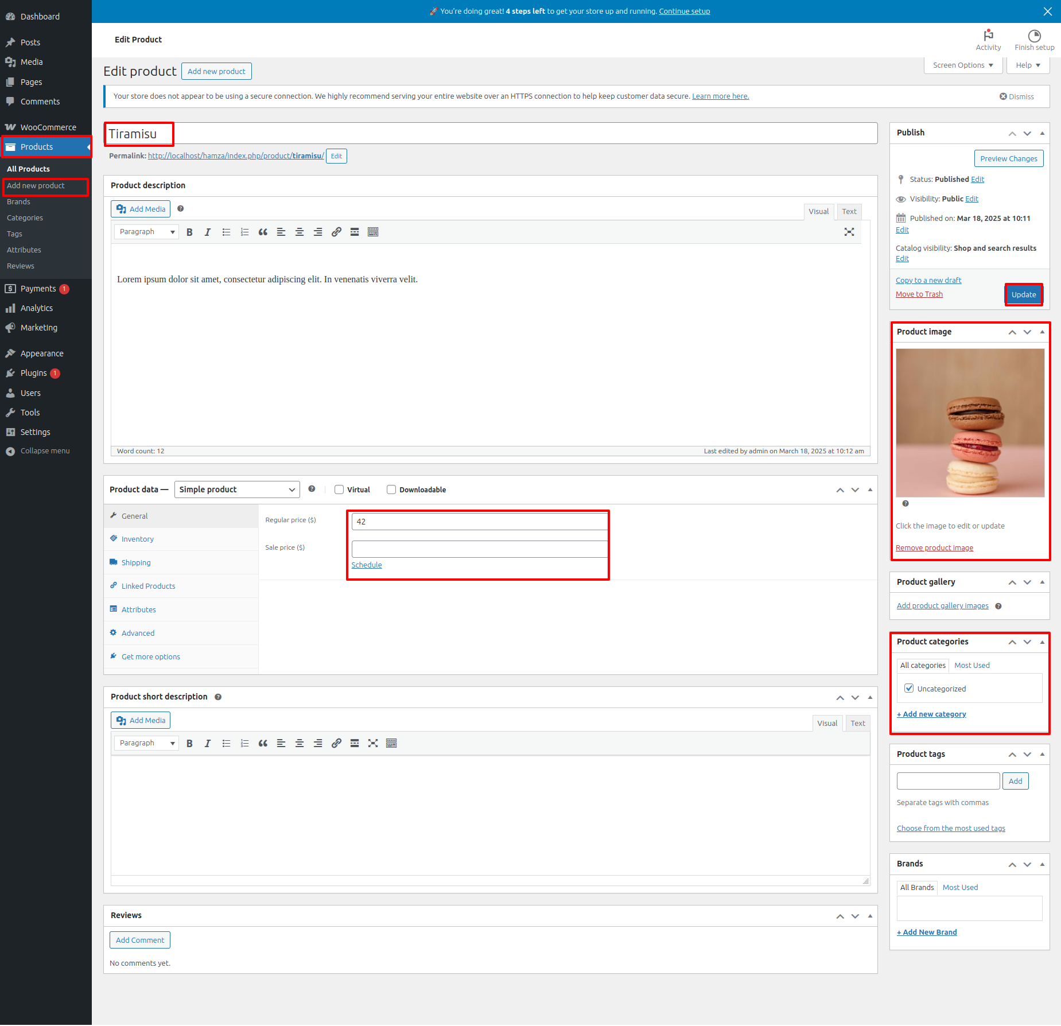
Task: Insert link in short description editor
Action: [x=336, y=743]
